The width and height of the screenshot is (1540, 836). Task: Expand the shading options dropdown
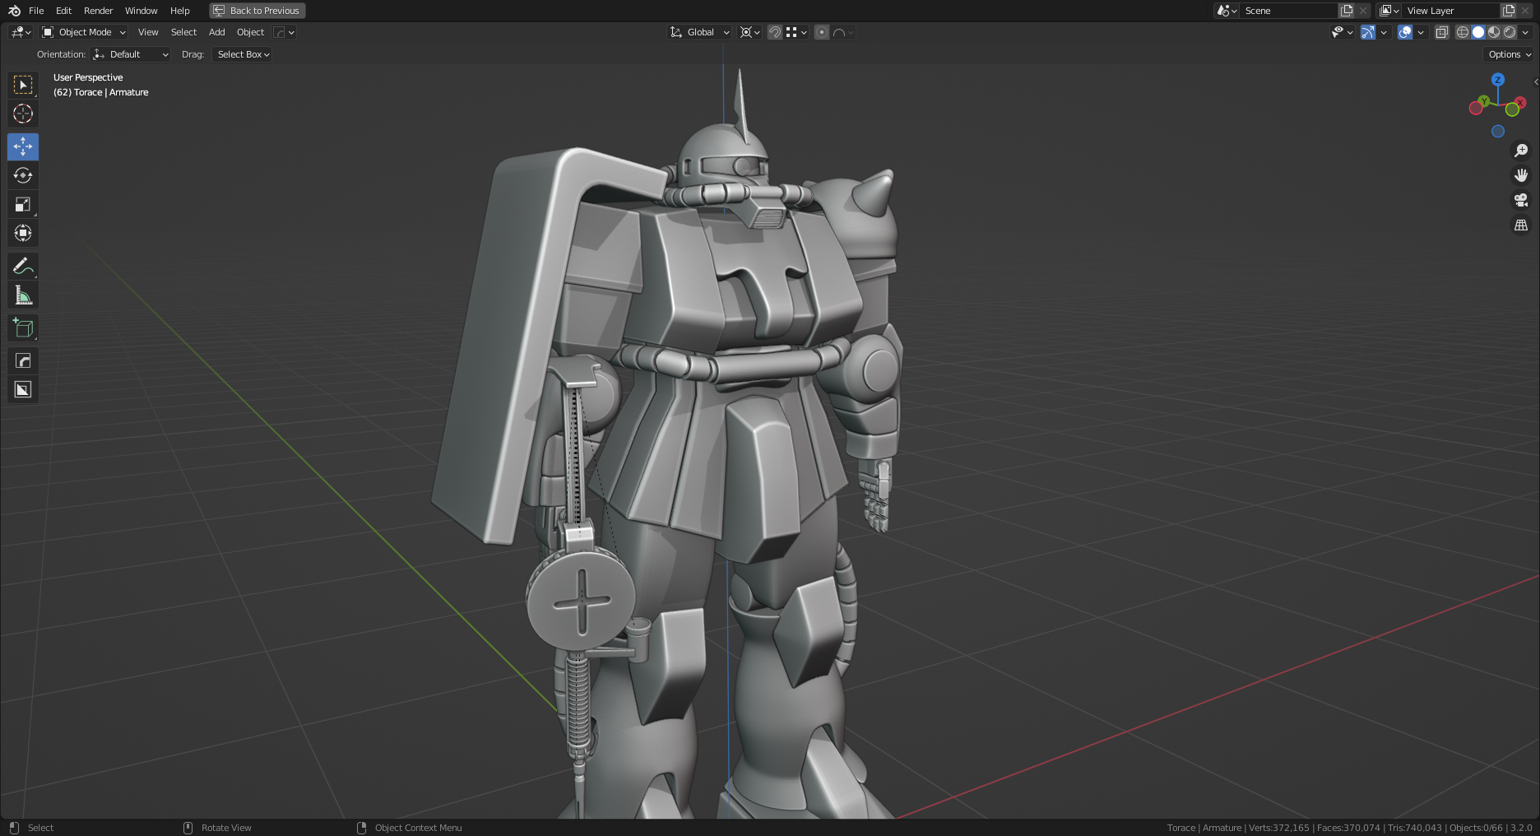click(1526, 32)
